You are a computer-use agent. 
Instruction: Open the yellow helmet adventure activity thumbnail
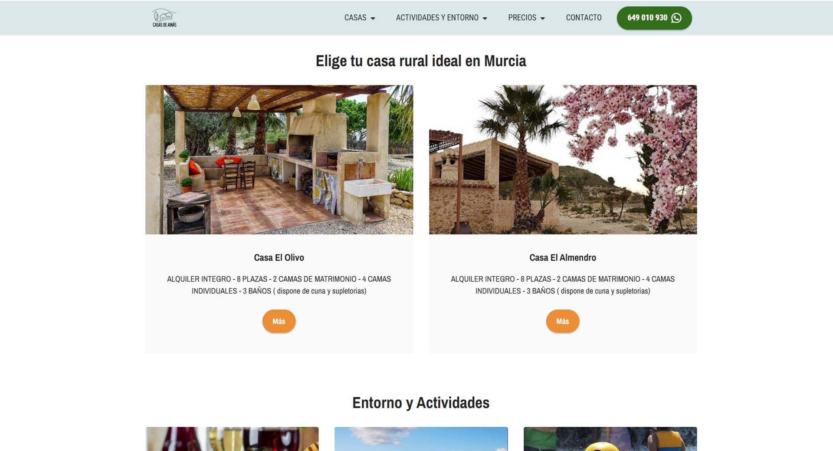(x=610, y=439)
